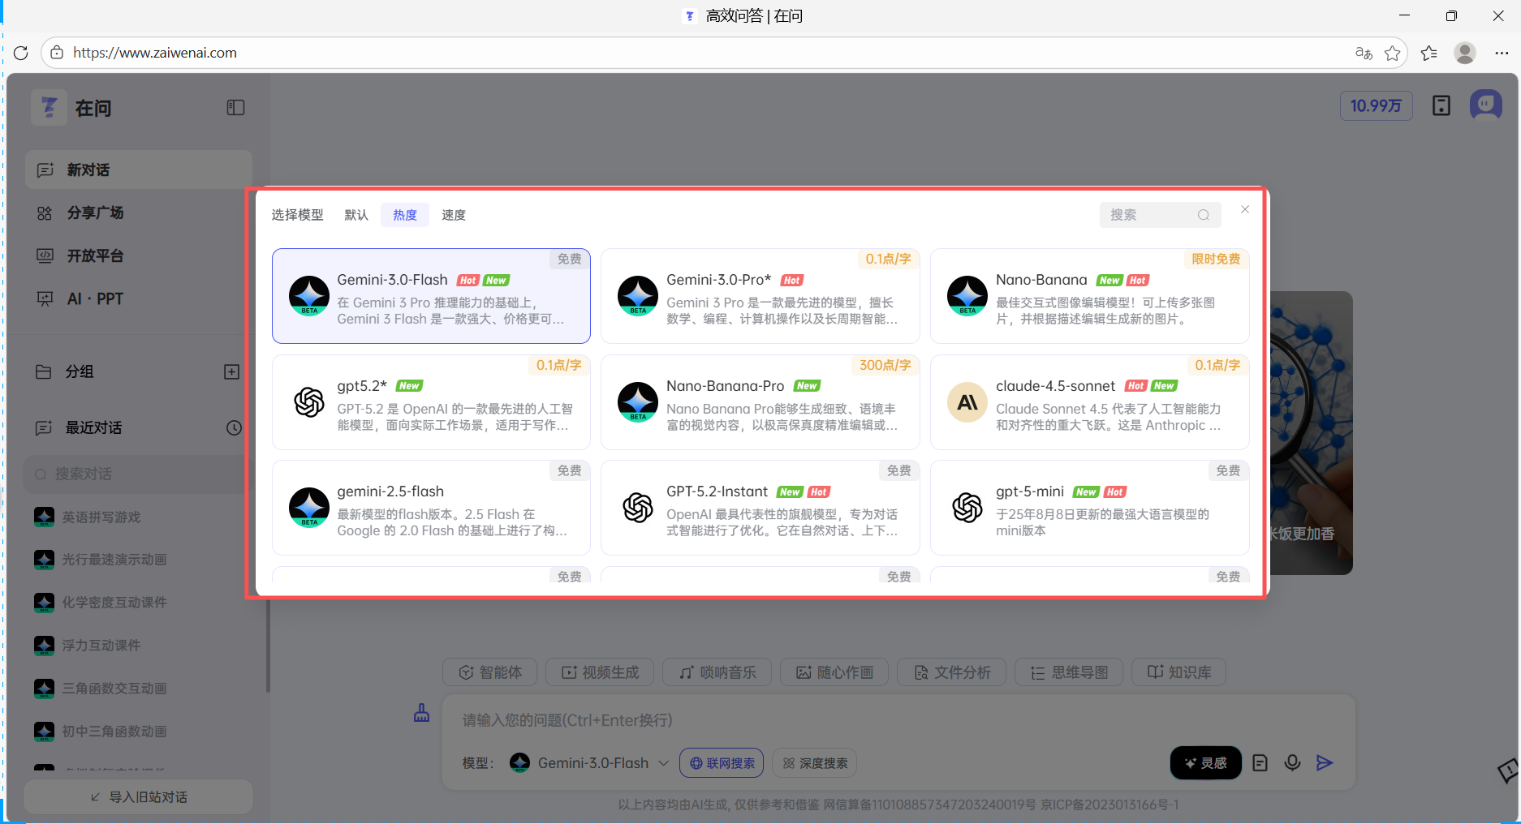Image resolution: width=1521 pixels, height=824 pixels.
Task: Open the 智能体 agents tool
Action: pos(489,672)
